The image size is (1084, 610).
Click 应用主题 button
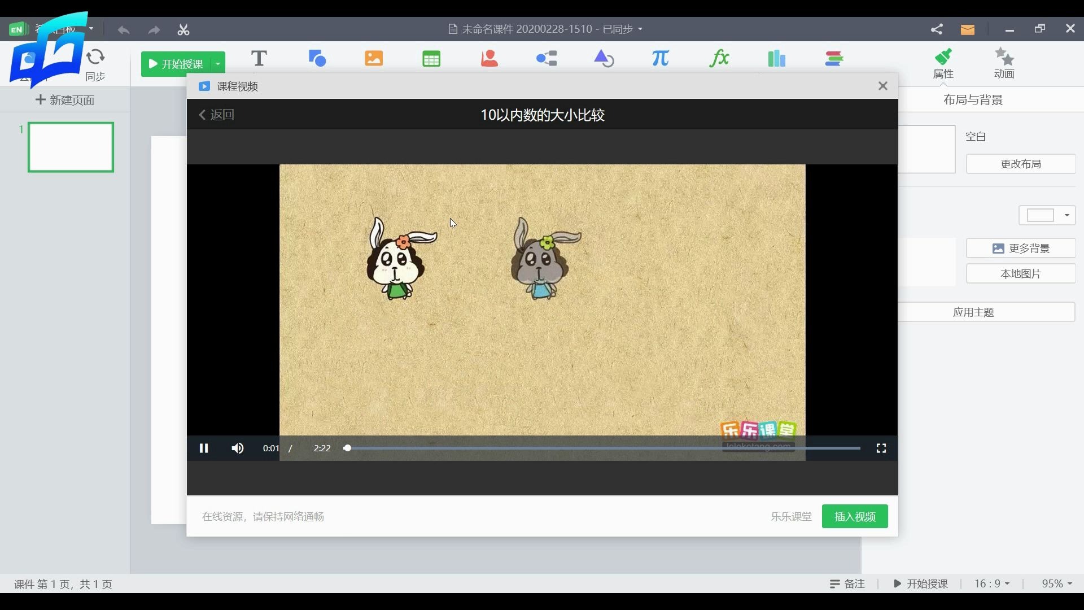coord(973,312)
